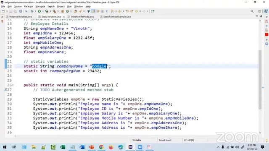Image resolution: width=269 pixels, height=151 pixels.
Task: Switch to InstanceMethods.java tab
Action: click(x=82, y=17)
